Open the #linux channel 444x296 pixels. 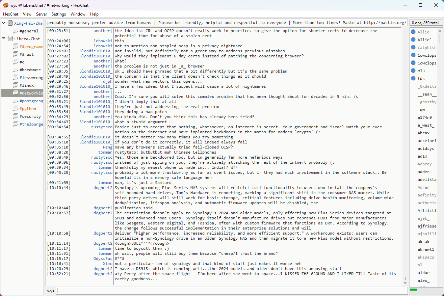pos(26,85)
